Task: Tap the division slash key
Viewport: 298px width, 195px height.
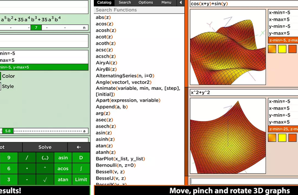Action: coord(27,158)
